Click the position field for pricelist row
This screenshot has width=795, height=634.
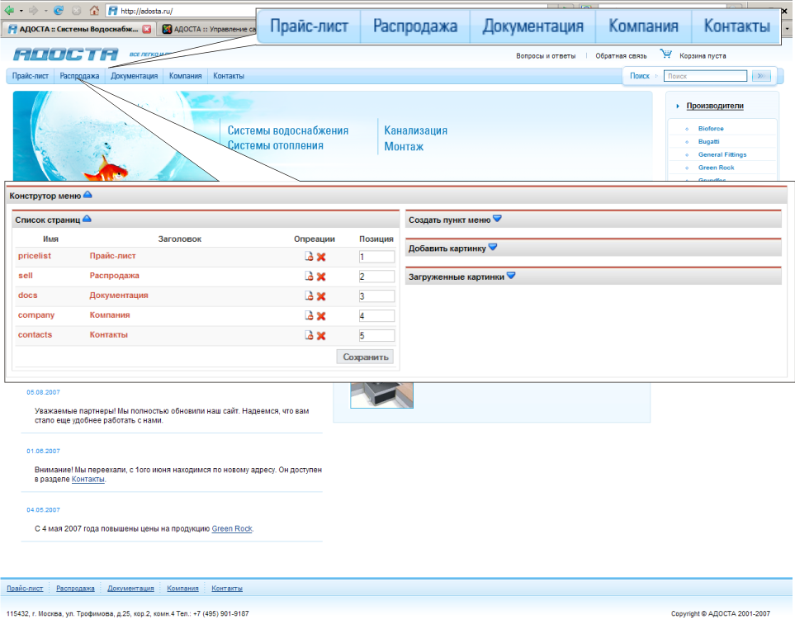tap(376, 257)
